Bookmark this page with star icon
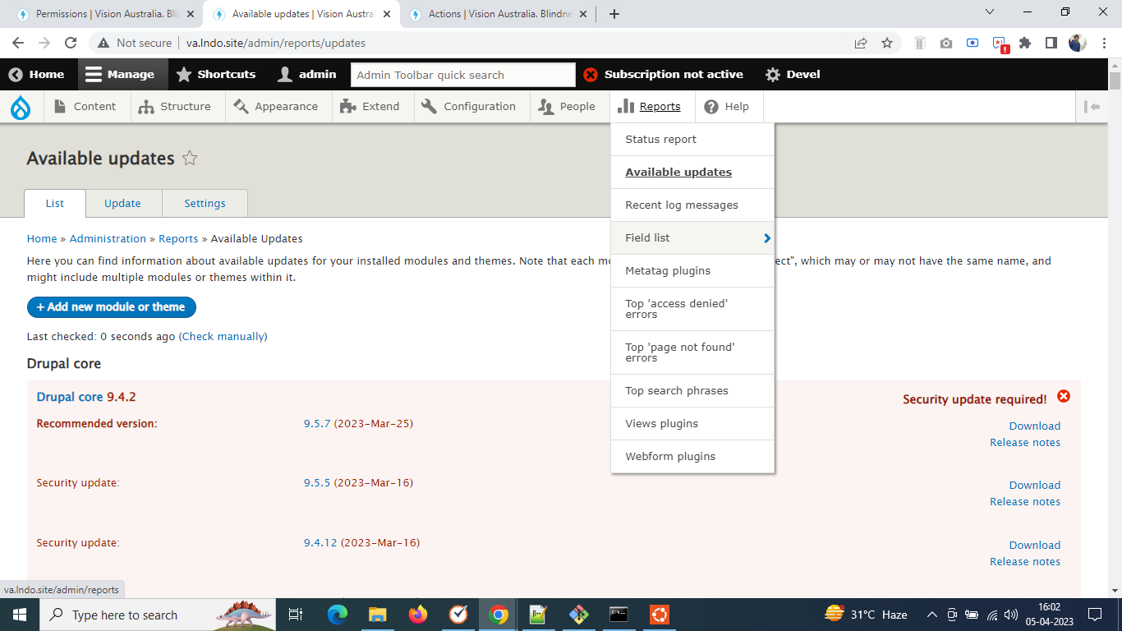Image resolution: width=1122 pixels, height=631 pixels. 887,43
